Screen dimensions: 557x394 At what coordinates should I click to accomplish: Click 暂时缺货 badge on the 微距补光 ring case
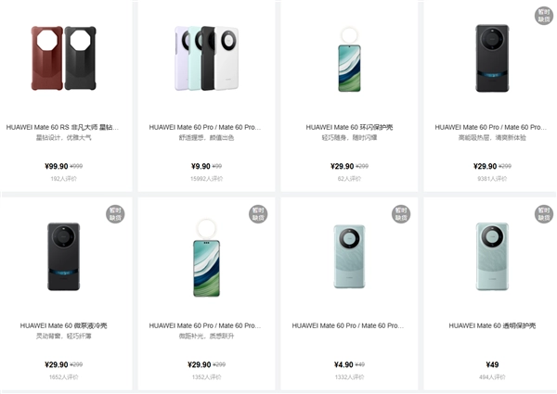point(257,215)
